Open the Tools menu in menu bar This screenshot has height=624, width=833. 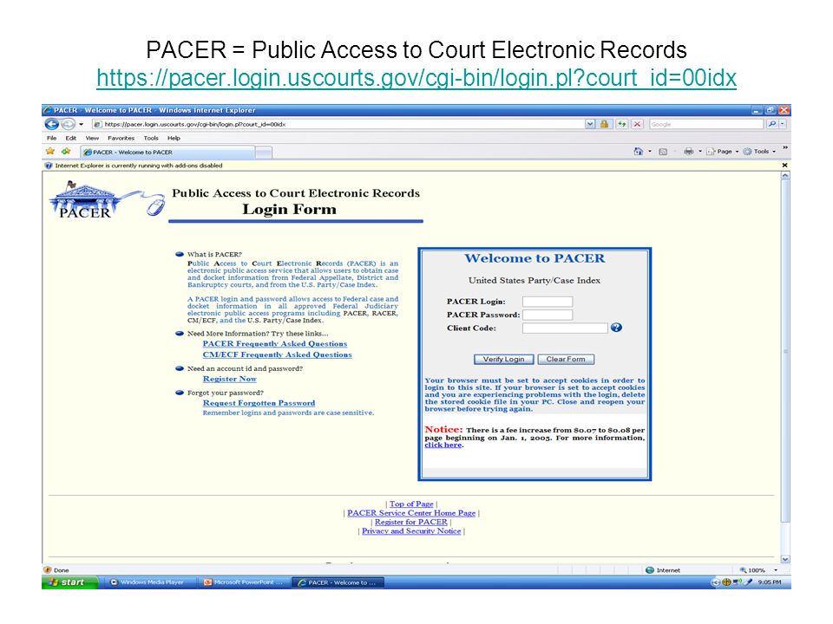click(x=151, y=138)
